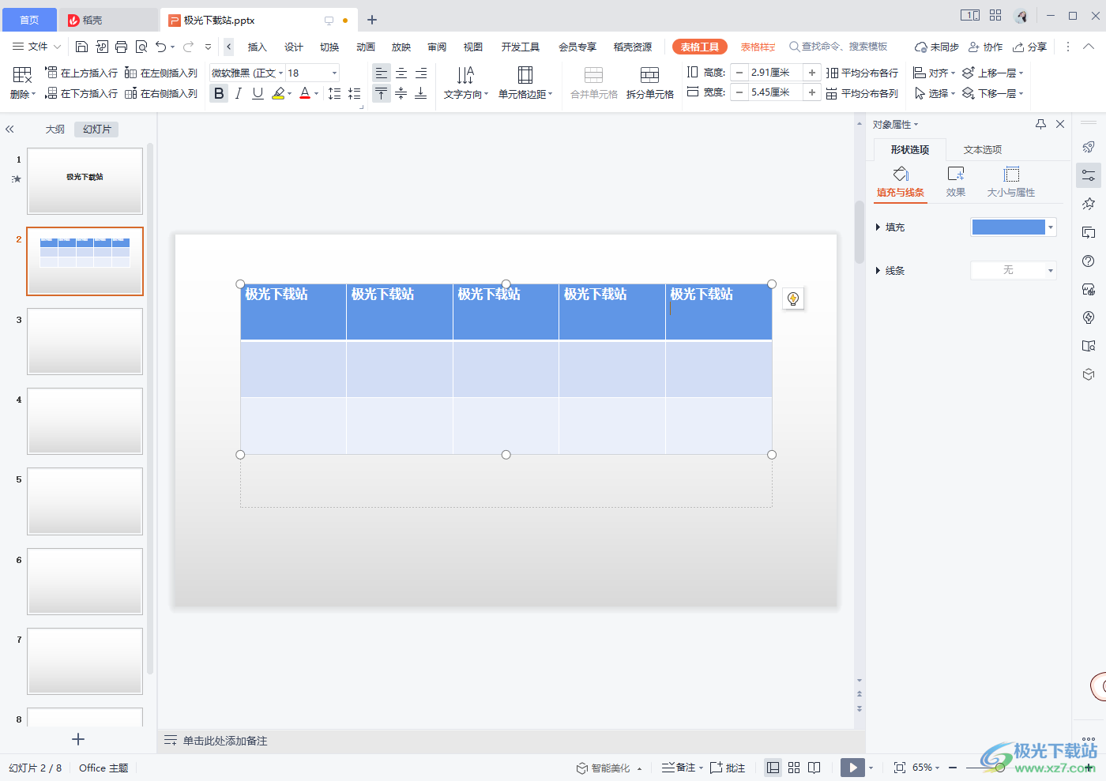Increase row height with plus stepper
Screen dimensions: 1106x781
pos(812,73)
